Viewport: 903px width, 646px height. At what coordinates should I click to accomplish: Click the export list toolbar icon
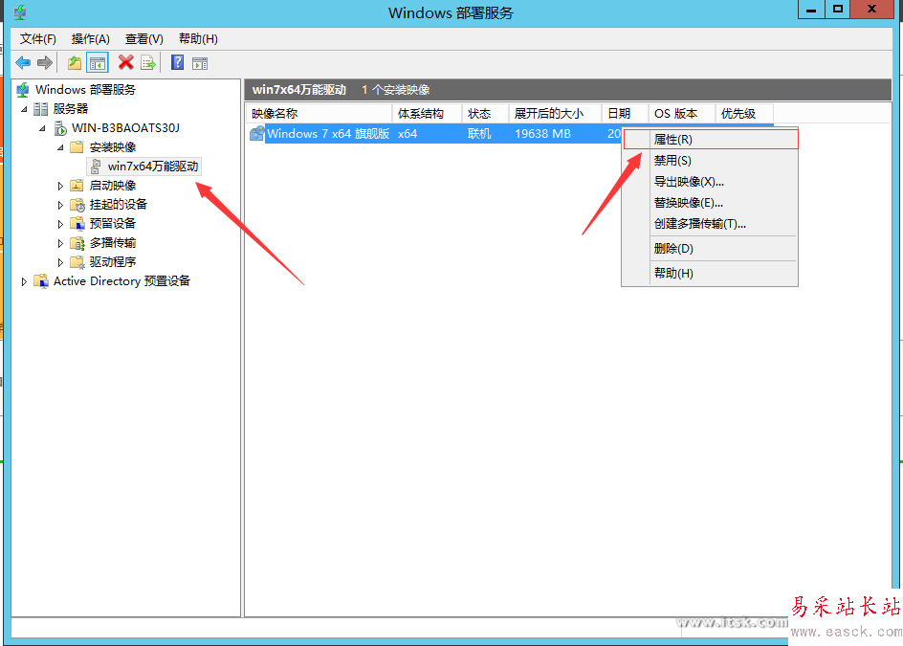pyautogui.click(x=148, y=63)
